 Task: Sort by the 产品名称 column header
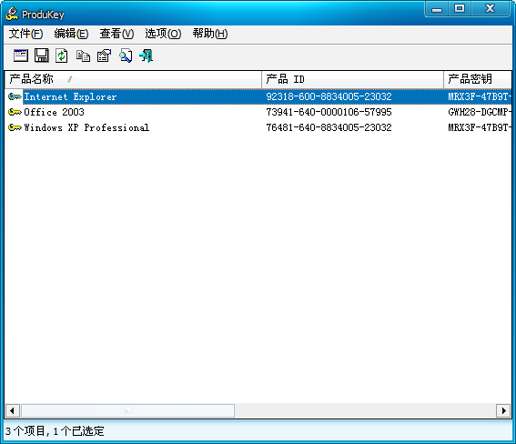tap(133, 79)
